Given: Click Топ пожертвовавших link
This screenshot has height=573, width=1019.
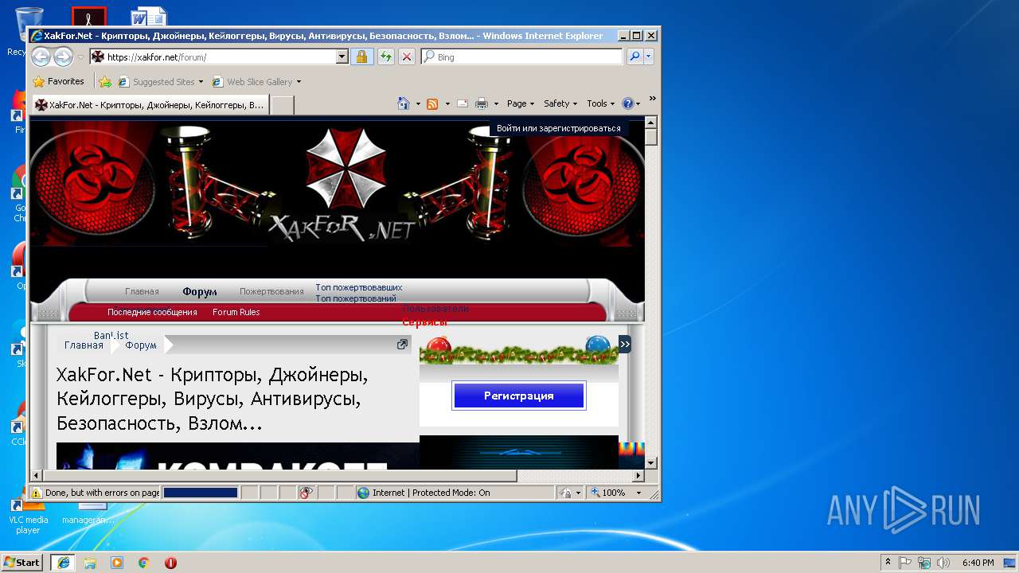Looking at the screenshot, I should (x=358, y=287).
